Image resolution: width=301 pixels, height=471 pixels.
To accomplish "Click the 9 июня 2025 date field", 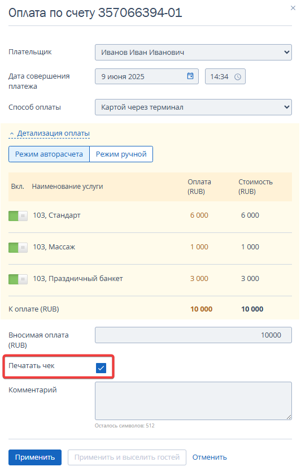I will [x=147, y=76].
